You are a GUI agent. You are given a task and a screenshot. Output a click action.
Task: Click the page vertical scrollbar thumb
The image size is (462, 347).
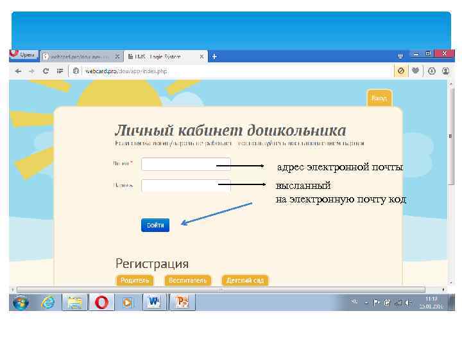click(x=451, y=136)
